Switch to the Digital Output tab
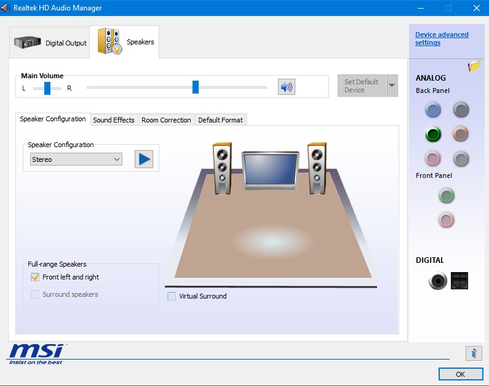Screen dimensions: 489x386 49,42
